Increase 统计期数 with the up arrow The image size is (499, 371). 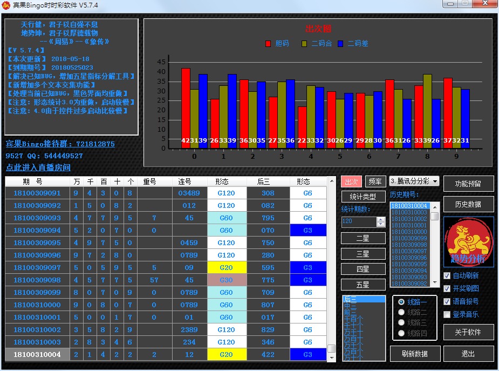click(x=380, y=219)
